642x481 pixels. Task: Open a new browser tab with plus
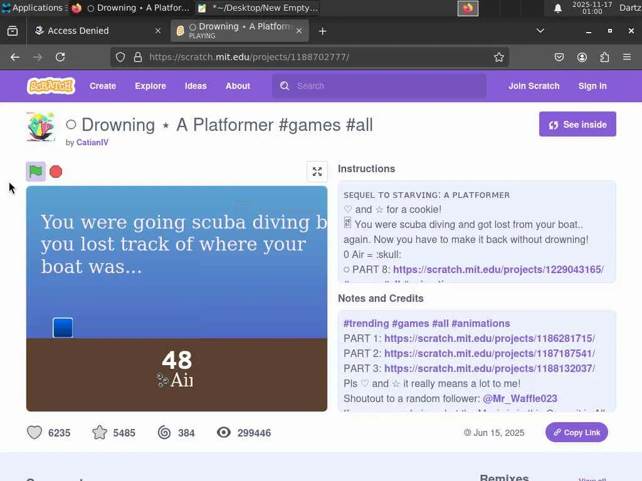322,31
